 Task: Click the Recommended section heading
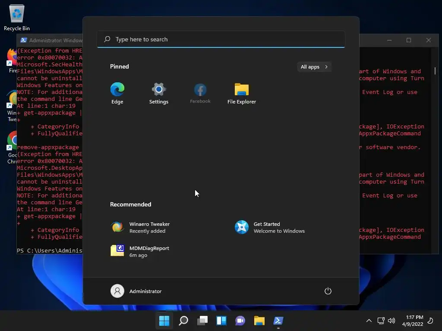pyautogui.click(x=130, y=204)
